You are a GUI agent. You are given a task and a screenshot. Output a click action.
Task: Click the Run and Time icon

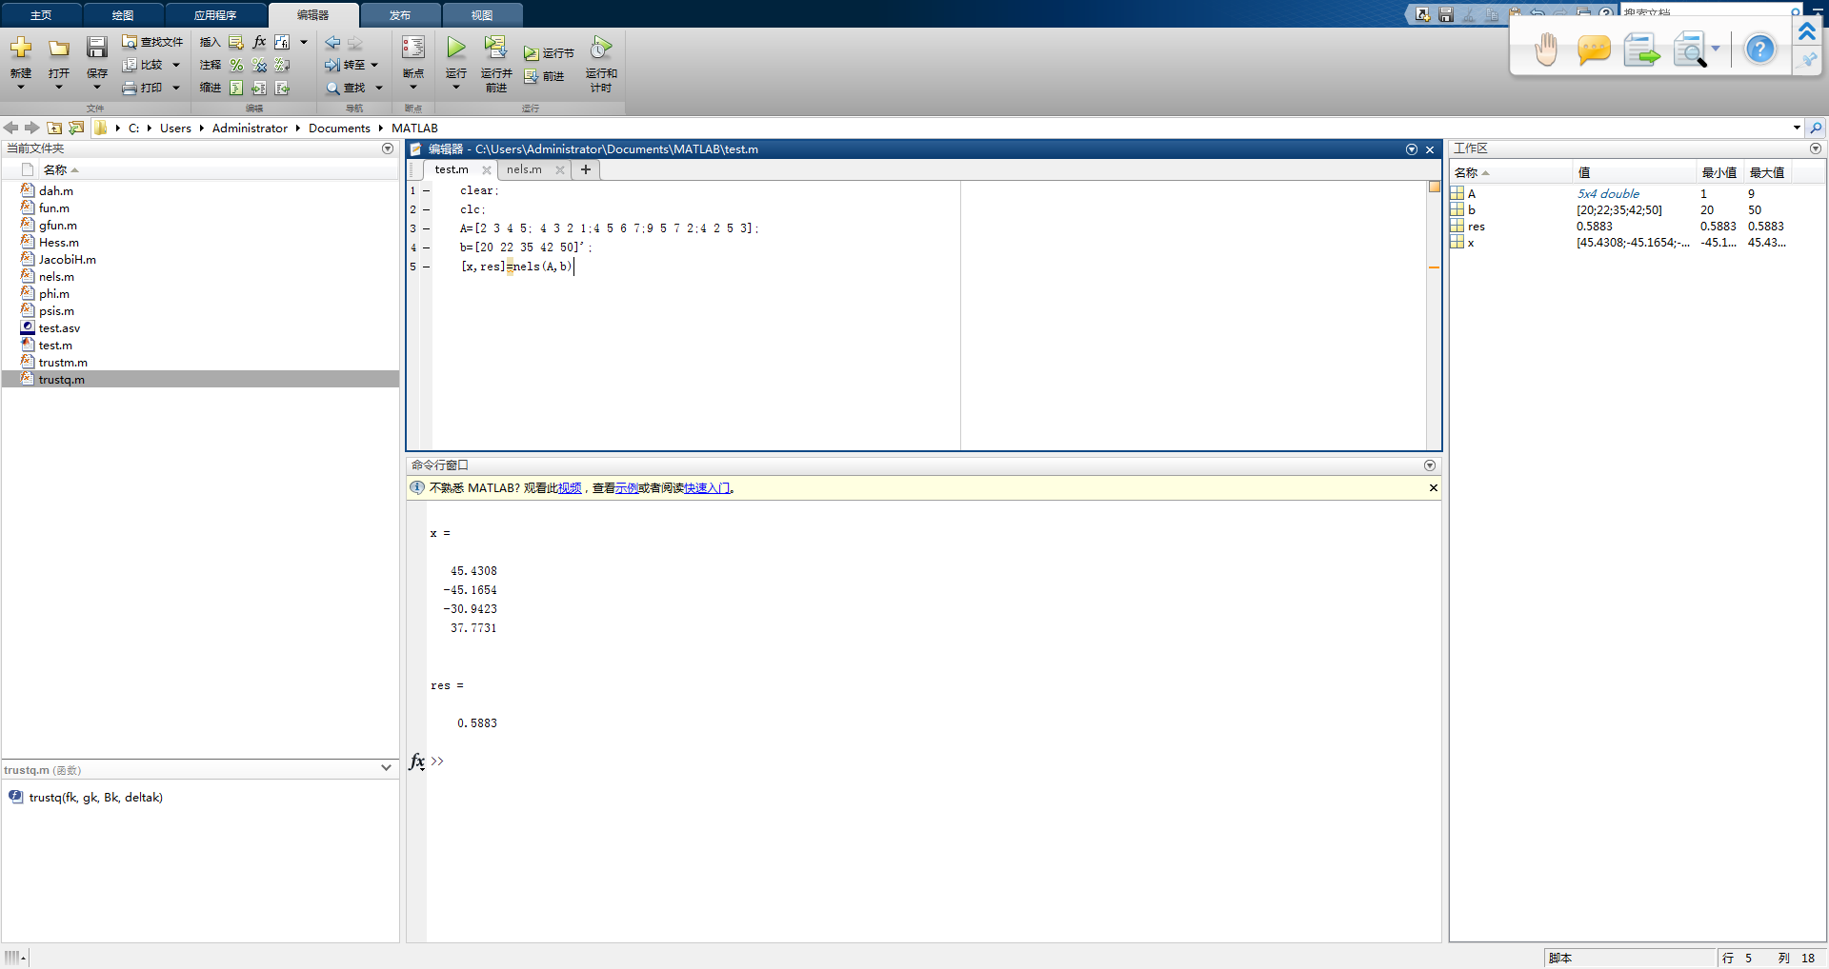[601, 48]
